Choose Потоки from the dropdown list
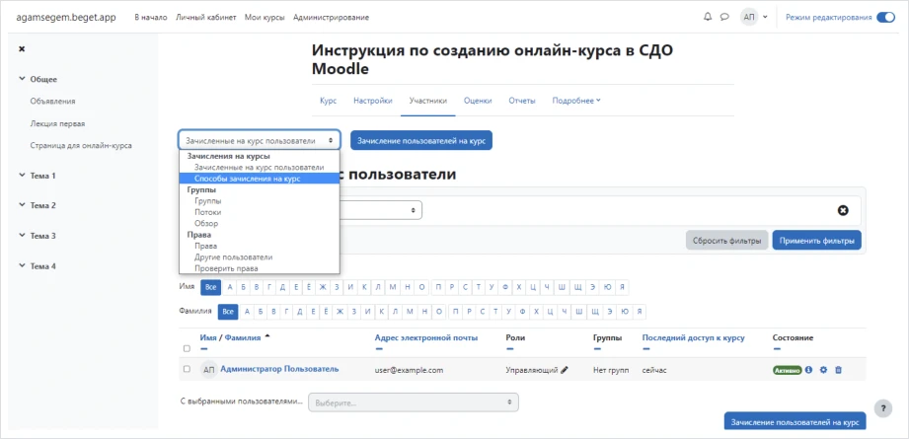The image size is (909, 439). 207,212
